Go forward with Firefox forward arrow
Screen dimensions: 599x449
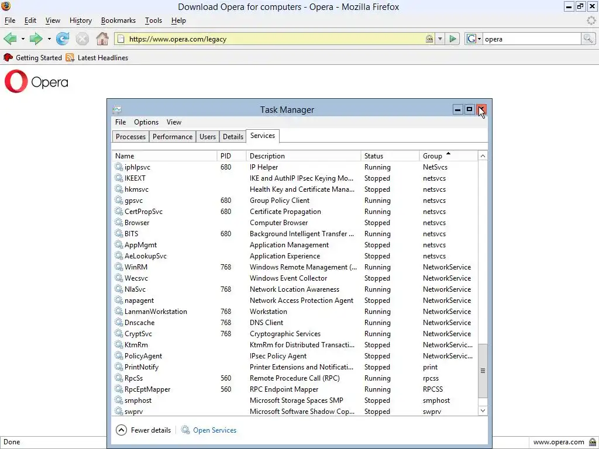36,39
